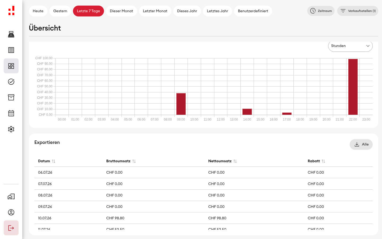Screen dimensions: 382x239
Task: Open the settings gear icon in sidebar
Action: [x=11, y=129]
